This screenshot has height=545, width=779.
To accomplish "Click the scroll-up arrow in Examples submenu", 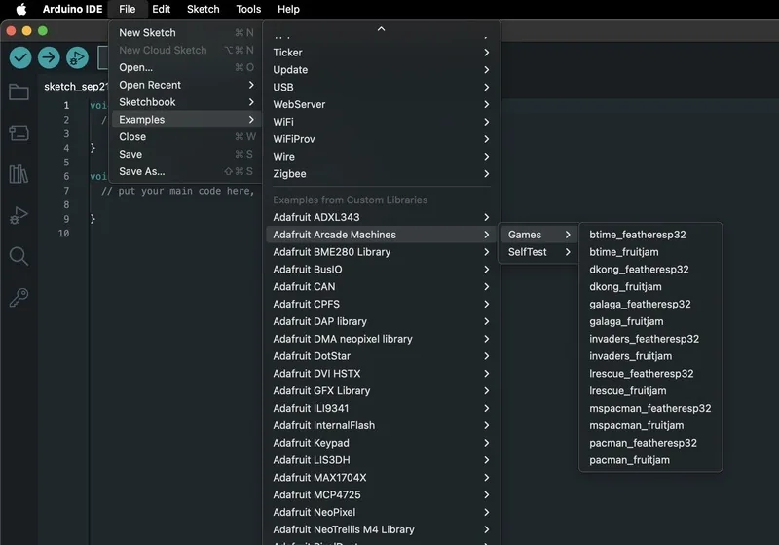I will coord(381,29).
